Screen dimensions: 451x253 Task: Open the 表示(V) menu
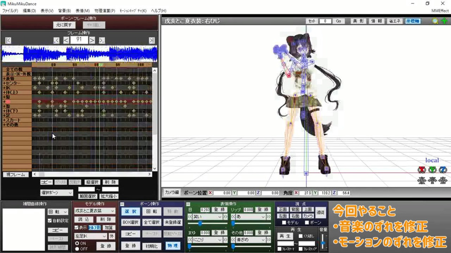coord(47,11)
